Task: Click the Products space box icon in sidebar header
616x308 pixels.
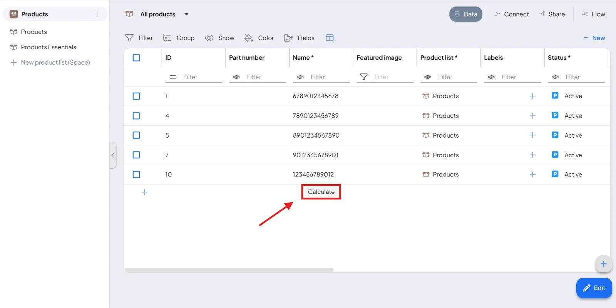Action: (14, 14)
